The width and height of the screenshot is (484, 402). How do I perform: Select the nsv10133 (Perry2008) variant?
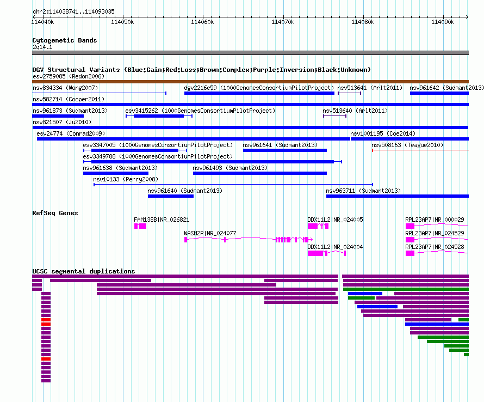pyautogui.click(x=233, y=185)
